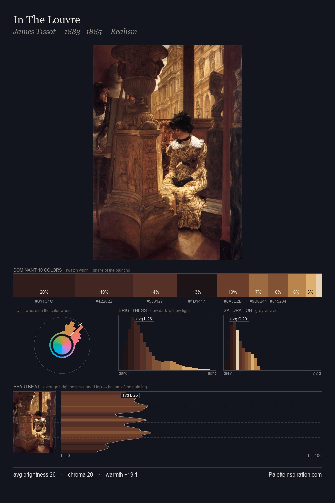Viewport: 335px width, 503px height.
Task: Choose the 7% tan swatch
Action: [x=258, y=285]
